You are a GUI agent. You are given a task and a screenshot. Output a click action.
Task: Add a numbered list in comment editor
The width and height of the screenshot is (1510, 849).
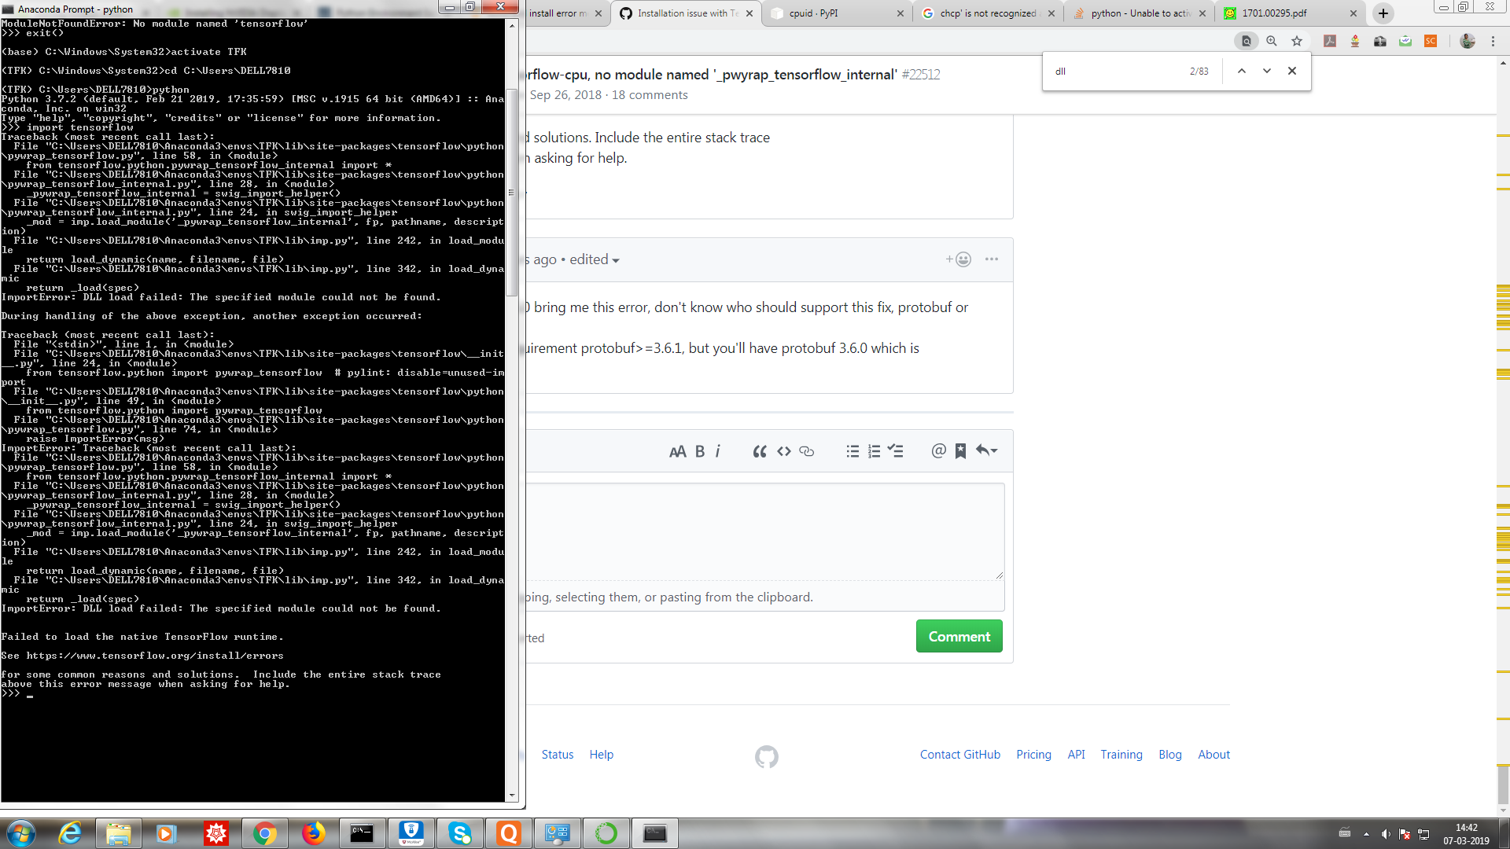[x=874, y=451]
